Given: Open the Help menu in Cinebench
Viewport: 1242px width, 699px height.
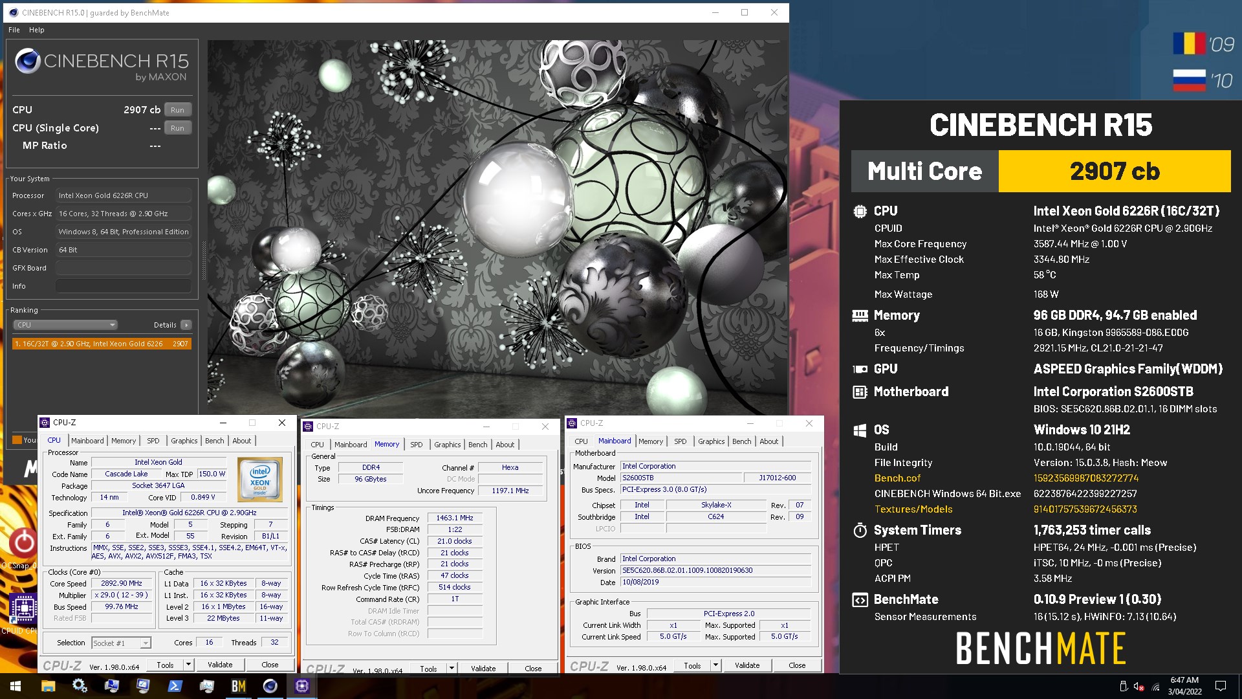Looking at the screenshot, I should (x=37, y=30).
